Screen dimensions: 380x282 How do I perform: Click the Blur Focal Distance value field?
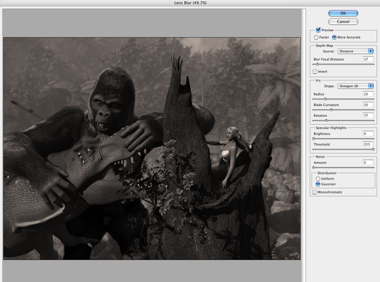[x=368, y=59]
